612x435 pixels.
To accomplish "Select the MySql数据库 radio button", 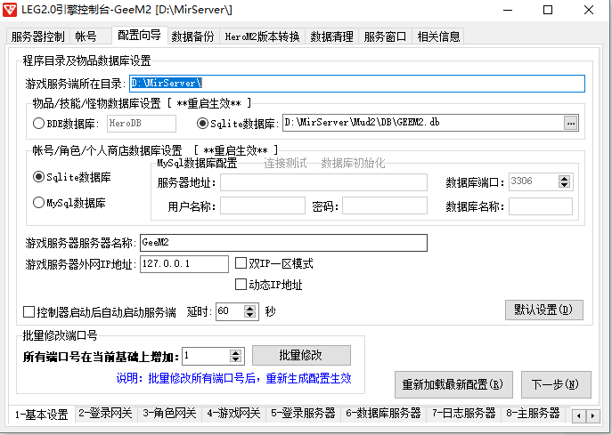I will 38,203.
